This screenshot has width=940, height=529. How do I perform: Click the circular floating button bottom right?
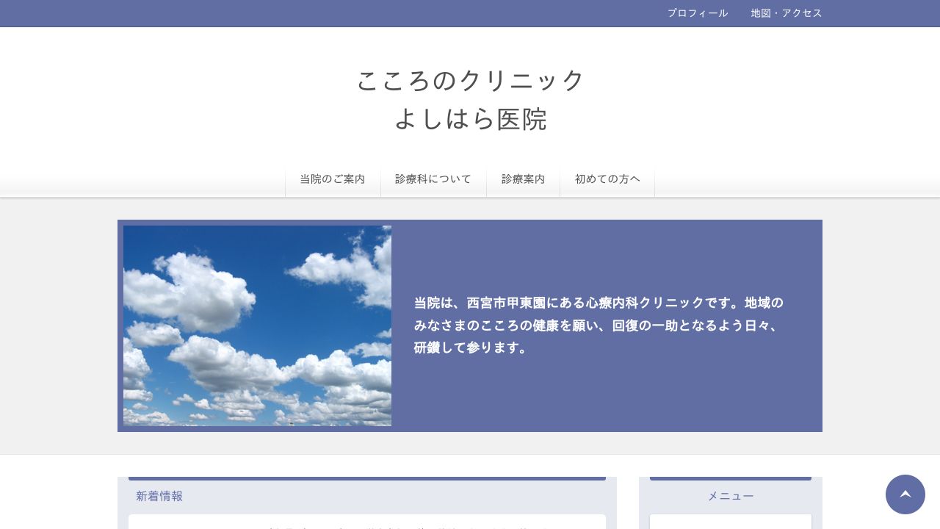click(905, 494)
